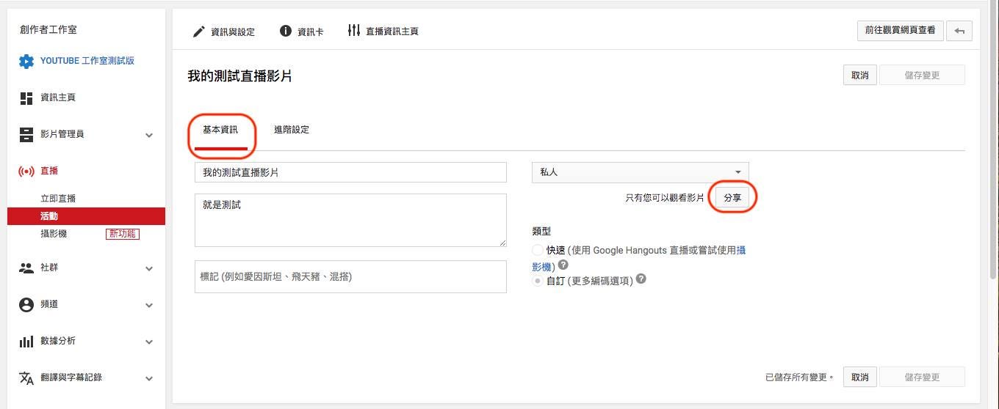
Task: Expand the 影片管理員 sidebar section
Action: (x=149, y=135)
